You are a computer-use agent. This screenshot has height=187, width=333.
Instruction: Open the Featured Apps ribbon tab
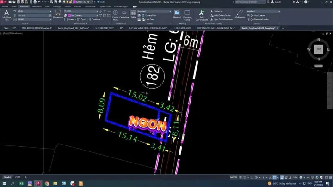pos(121,6)
